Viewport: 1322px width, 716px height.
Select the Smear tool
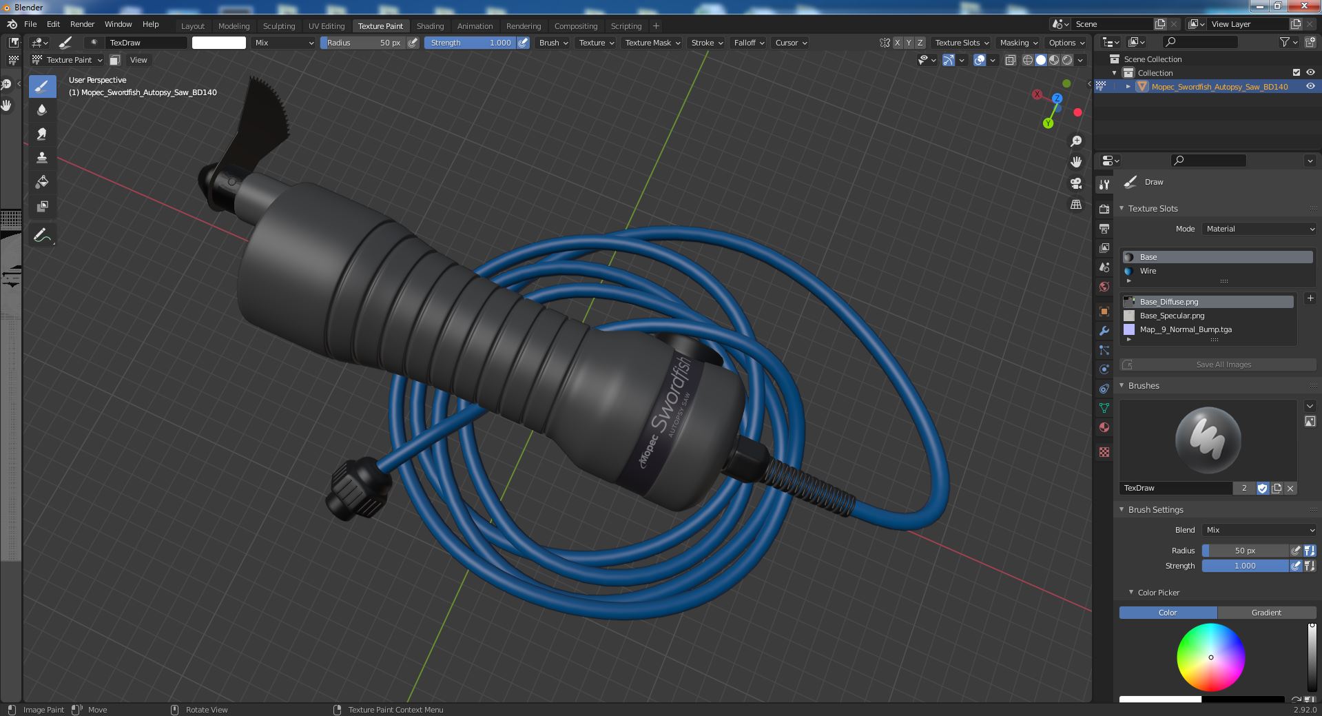[x=42, y=134]
